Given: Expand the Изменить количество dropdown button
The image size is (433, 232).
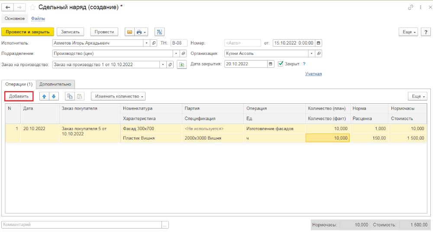Looking at the screenshot, I should coord(118,96).
